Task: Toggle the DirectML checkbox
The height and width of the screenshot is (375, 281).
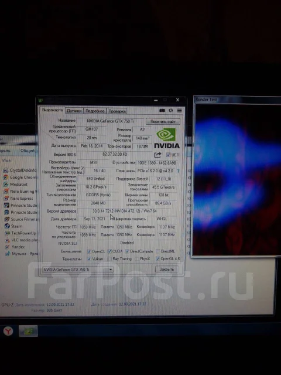Action: pyautogui.click(x=157, y=251)
